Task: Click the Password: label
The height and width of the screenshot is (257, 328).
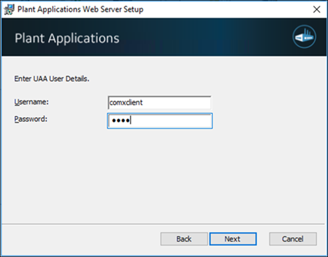Action: [31, 119]
